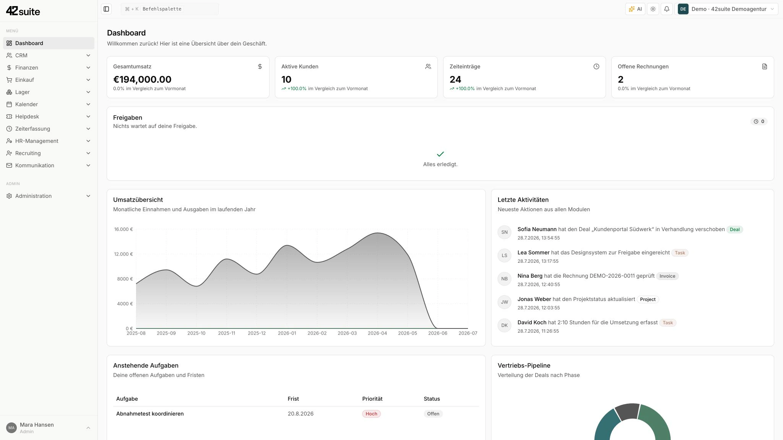Click the Helpdesk ticket icon

[9, 116]
